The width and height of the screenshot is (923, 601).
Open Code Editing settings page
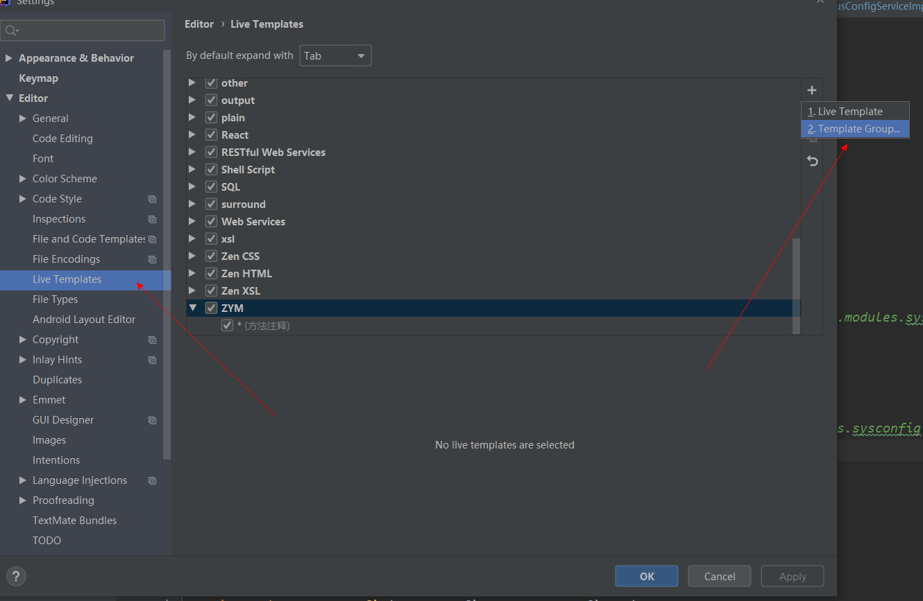pyautogui.click(x=62, y=139)
